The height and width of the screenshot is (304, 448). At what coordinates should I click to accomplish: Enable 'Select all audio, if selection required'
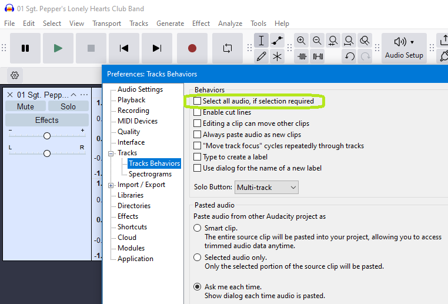pos(198,101)
